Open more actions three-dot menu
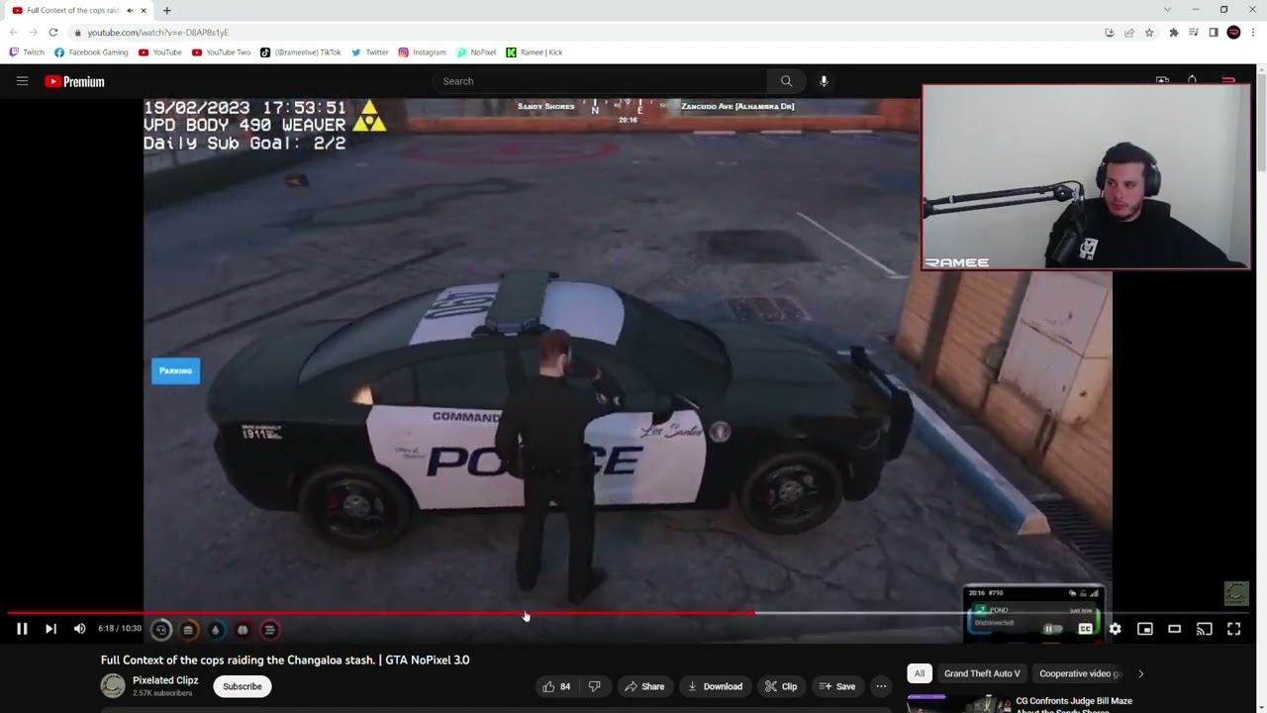The width and height of the screenshot is (1267, 713). (881, 686)
